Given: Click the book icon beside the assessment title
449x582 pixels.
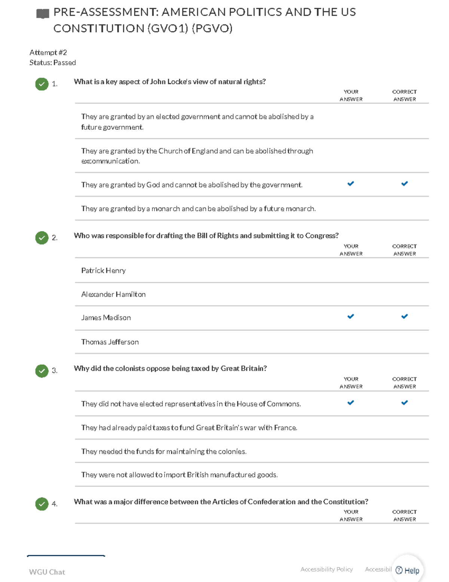Looking at the screenshot, I should point(43,14).
